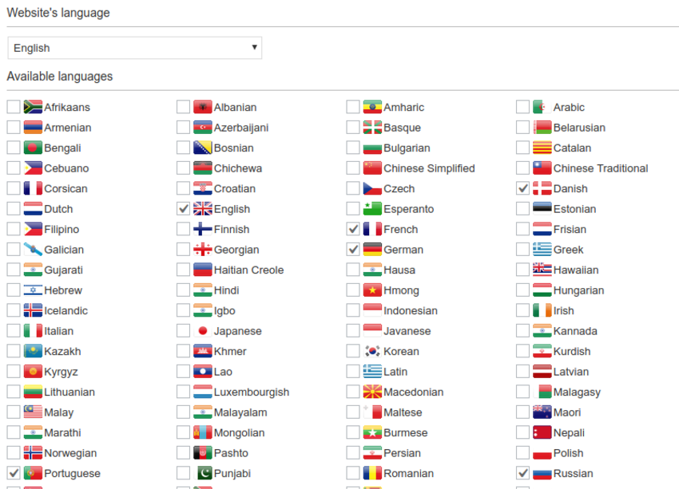Screen dimensions: 679x489
Task: Click the Albanian flag icon
Action: point(203,107)
